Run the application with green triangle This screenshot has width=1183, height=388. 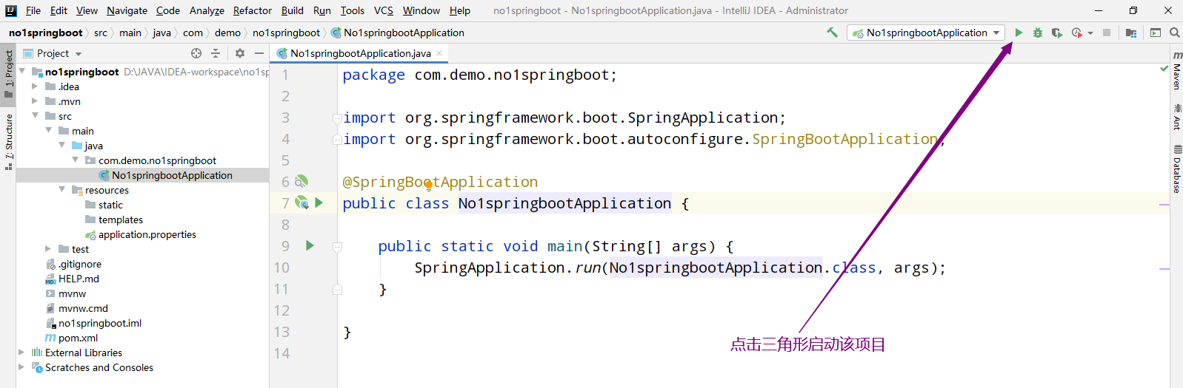pos(1019,33)
